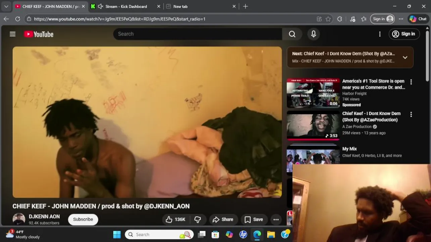Start voice search with microphone icon
This screenshot has height=242, width=431.
(314, 34)
